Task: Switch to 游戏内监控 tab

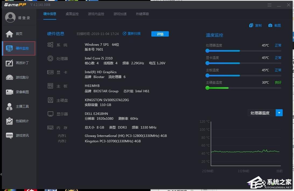Action: [96, 14]
